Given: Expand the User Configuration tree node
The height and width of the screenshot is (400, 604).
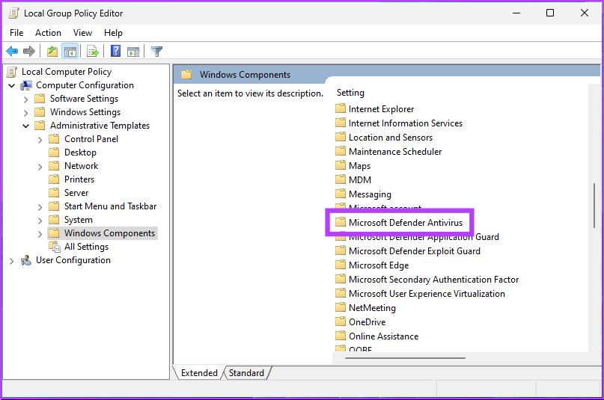Looking at the screenshot, I should click(x=12, y=260).
